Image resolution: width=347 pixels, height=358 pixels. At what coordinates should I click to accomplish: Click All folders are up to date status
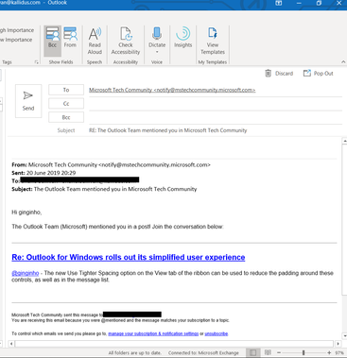point(134,353)
